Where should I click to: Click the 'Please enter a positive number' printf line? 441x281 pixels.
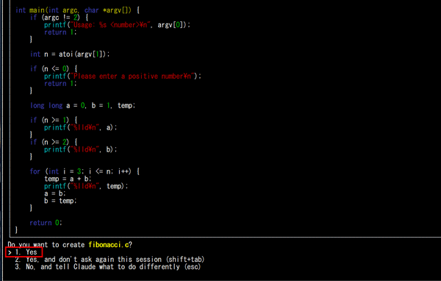(x=123, y=76)
